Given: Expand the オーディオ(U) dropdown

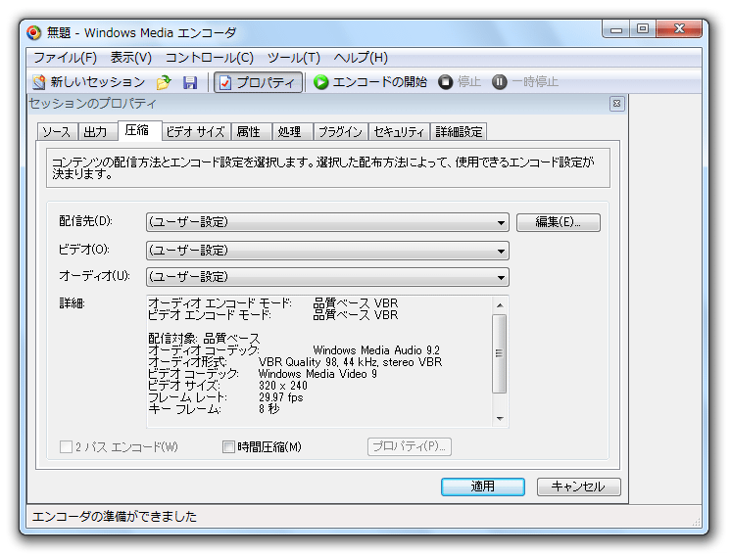Looking at the screenshot, I should (327, 277).
